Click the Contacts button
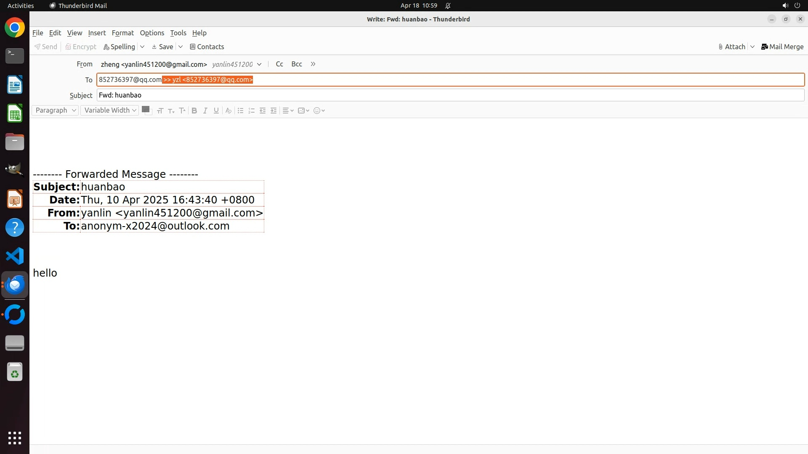 [207, 47]
